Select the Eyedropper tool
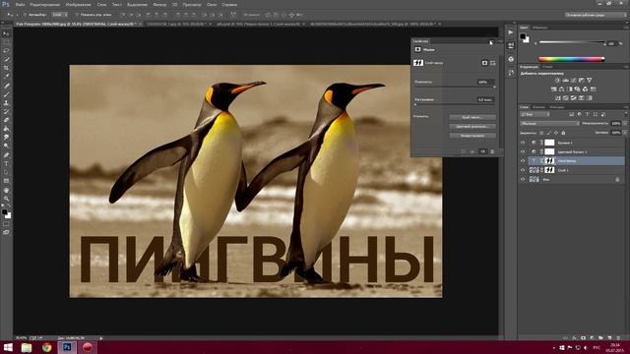This screenshot has height=354, width=630. tap(6, 77)
